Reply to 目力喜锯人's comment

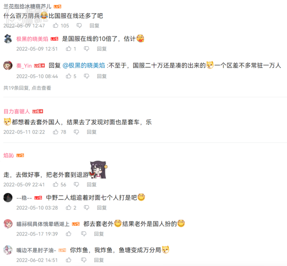[91, 132]
